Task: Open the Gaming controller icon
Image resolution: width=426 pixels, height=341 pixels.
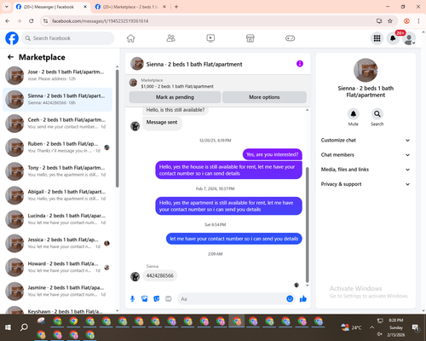Action: tap(290, 38)
